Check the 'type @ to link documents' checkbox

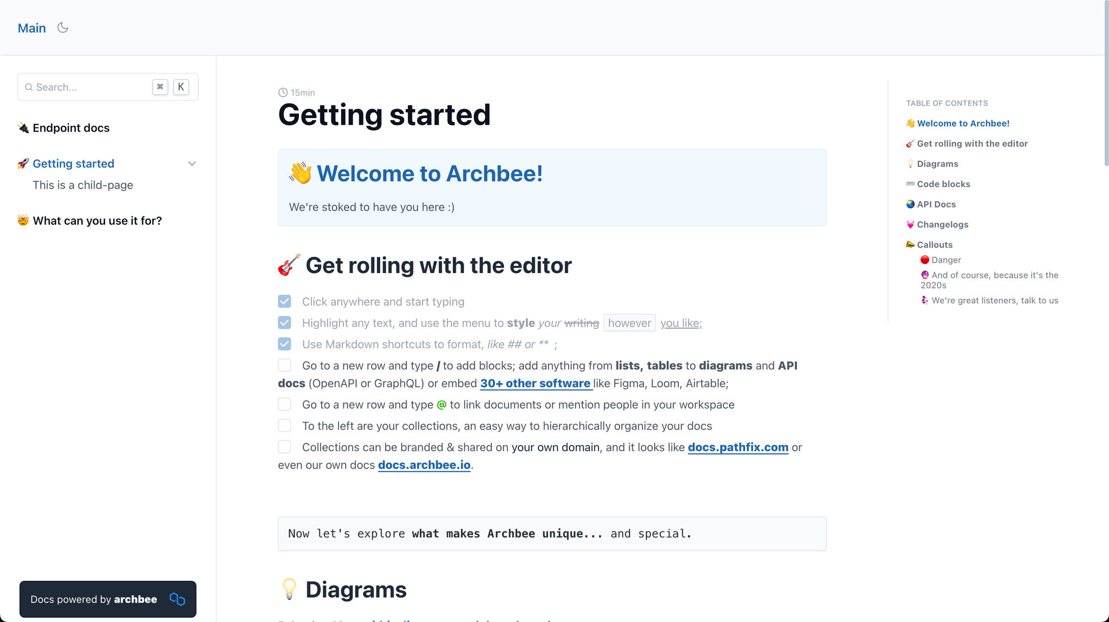284,404
